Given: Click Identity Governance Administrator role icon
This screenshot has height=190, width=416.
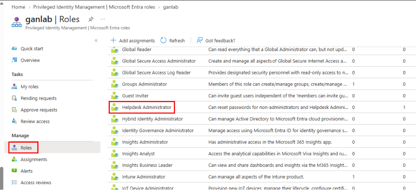Looking at the screenshot, I should coord(115,130).
